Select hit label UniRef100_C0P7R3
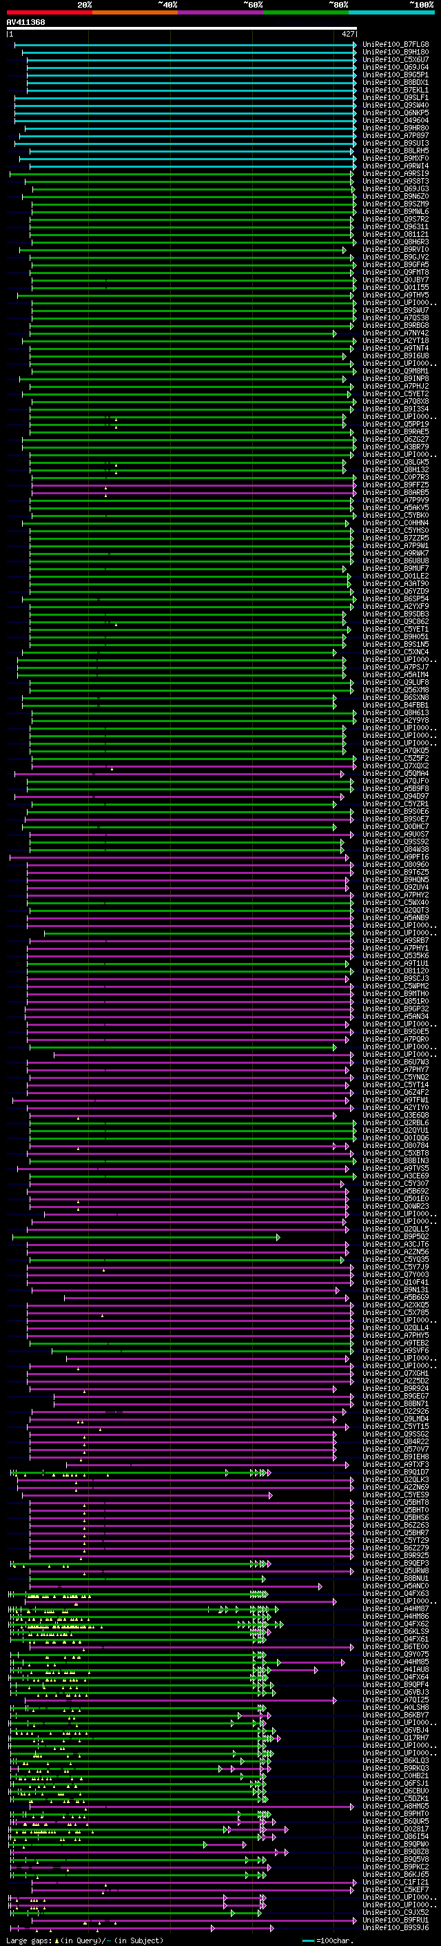 click(396, 478)
